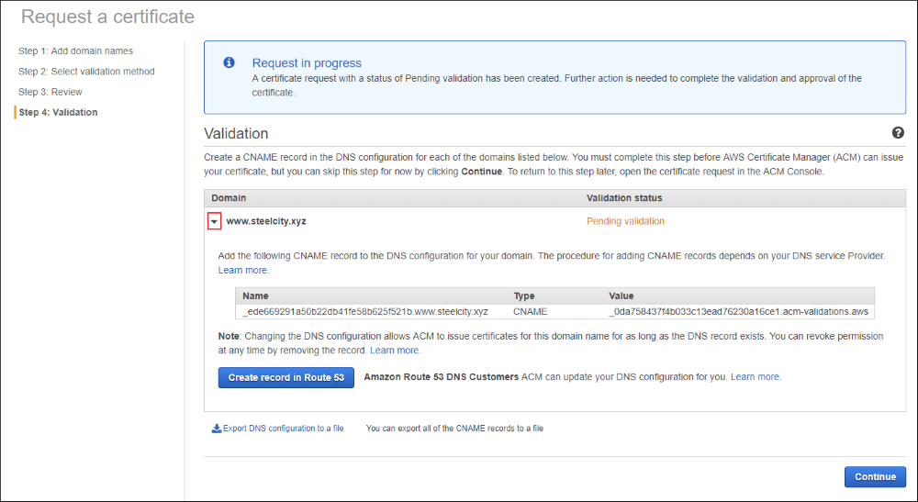918x502 pixels.
Task: Click the info icon in the Request in progress banner
Action: (229, 62)
